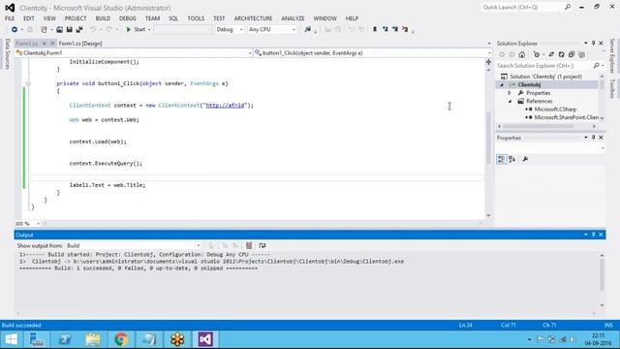Click in the Quick Launch search box
This screenshot has width=620, height=349.
pos(526,7)
